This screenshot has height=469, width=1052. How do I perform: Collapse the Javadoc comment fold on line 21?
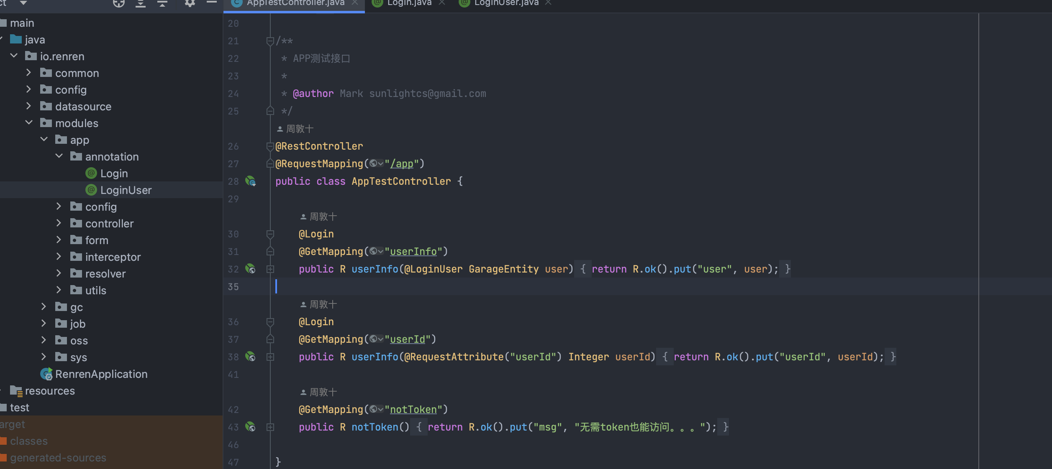click(x=270, y=41)
